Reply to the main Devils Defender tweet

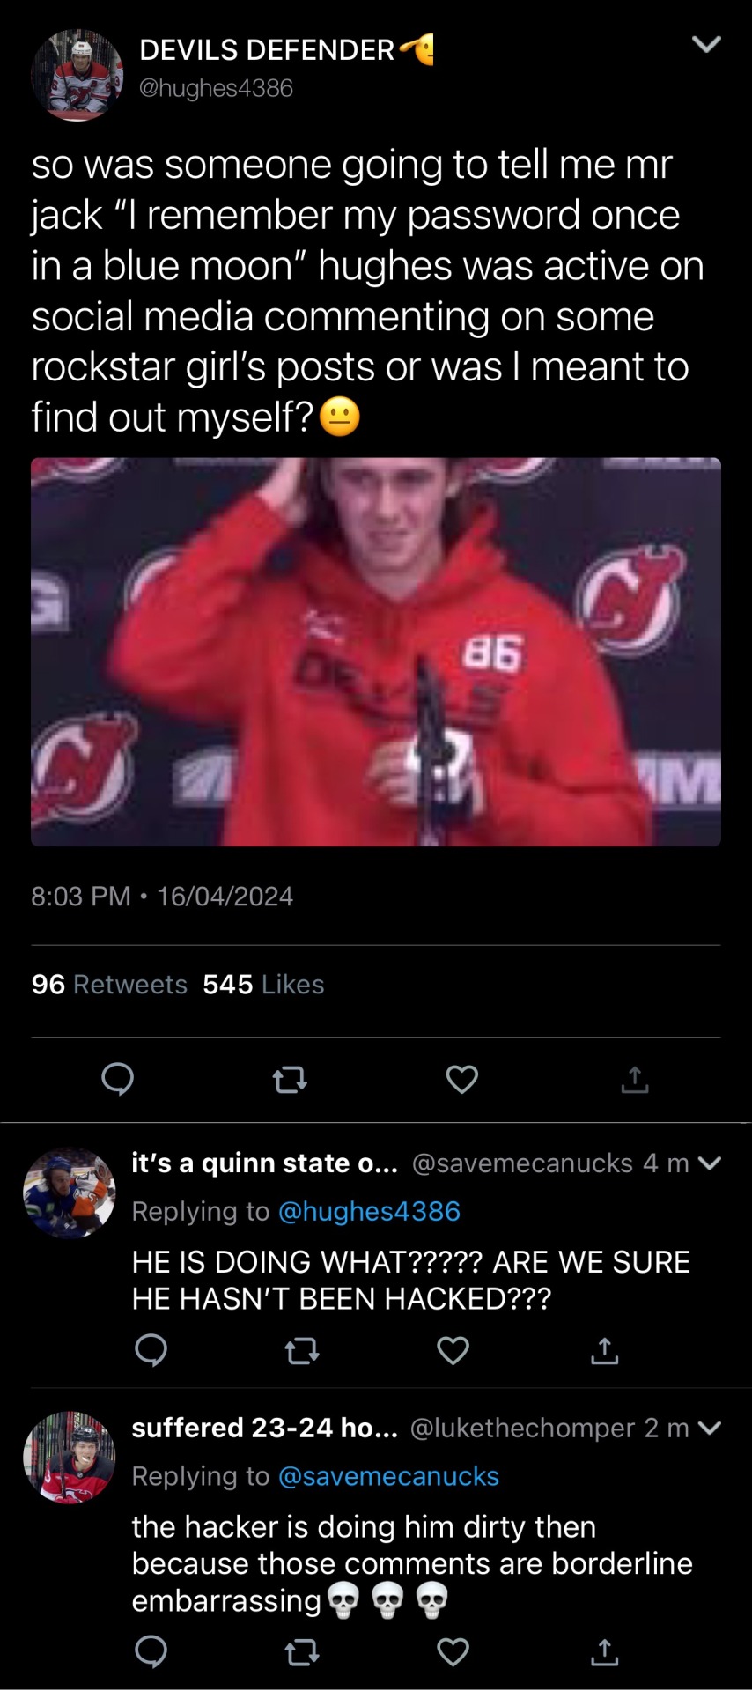[x=117, y=1078]
